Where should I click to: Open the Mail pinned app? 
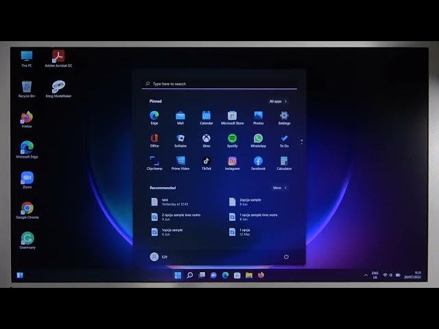click(x=180, y=118)
